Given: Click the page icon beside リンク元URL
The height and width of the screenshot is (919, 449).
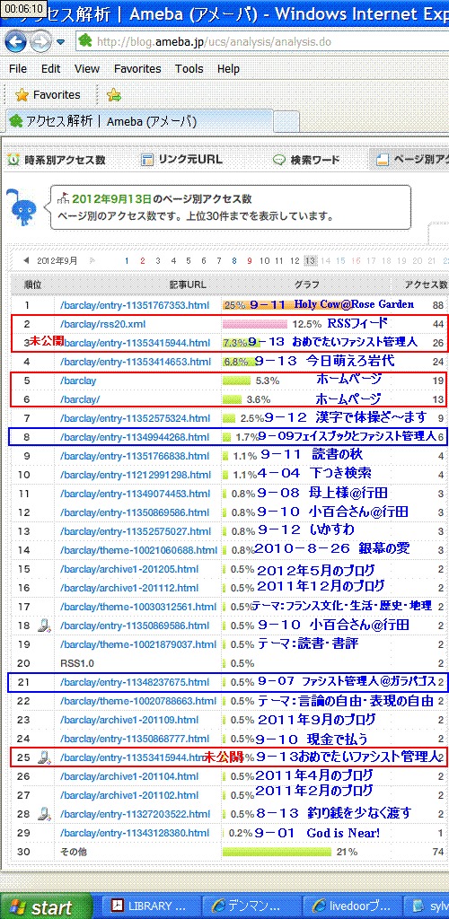Looking at the screenshot, I should pos(147,160).
